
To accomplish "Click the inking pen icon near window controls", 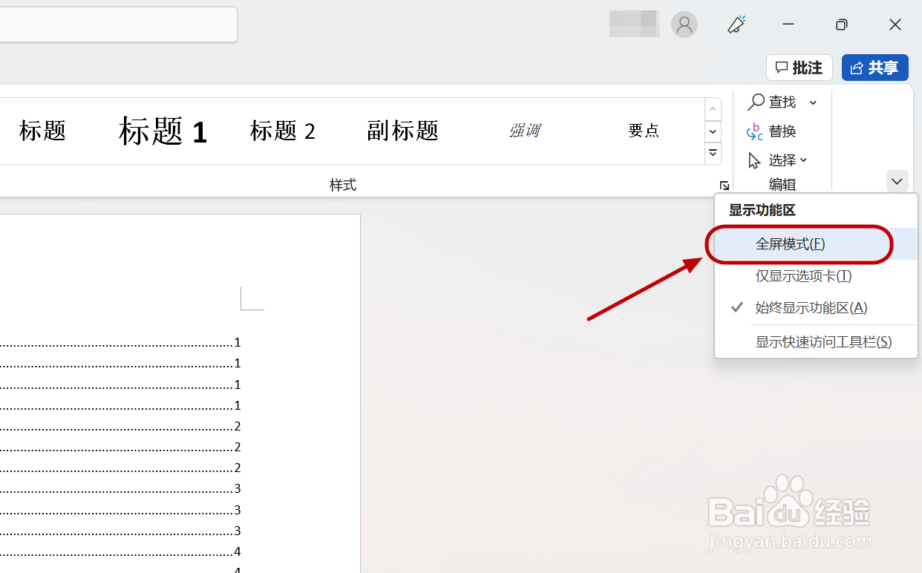I will click(736, 24).
